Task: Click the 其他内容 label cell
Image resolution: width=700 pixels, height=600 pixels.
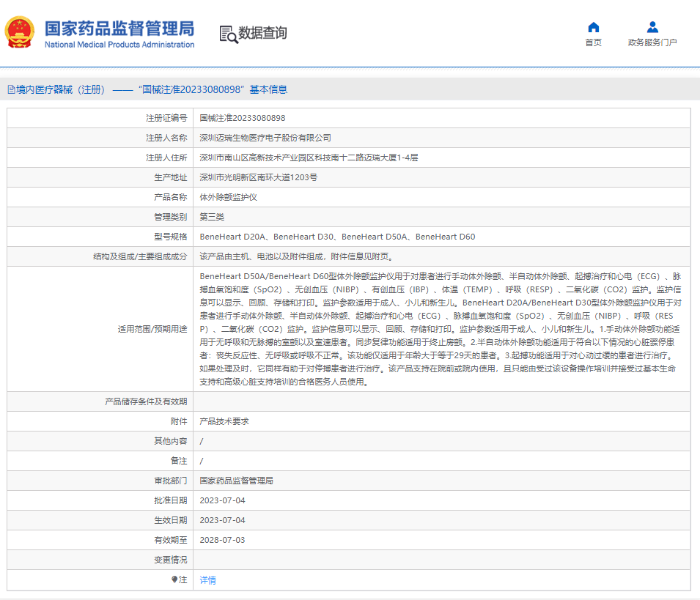Action: pyautogui.click(x=100, y=441)
